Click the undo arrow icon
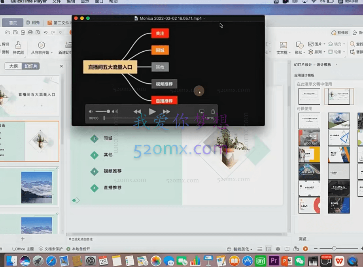 pos(45,32)
